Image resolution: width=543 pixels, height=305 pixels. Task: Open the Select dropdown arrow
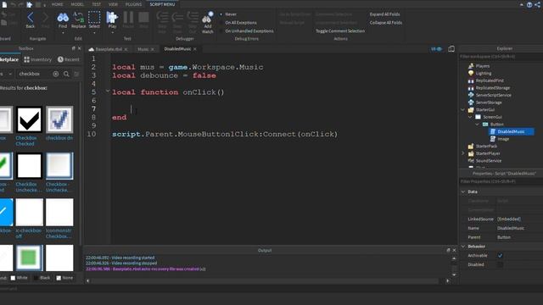click(94, 33)
